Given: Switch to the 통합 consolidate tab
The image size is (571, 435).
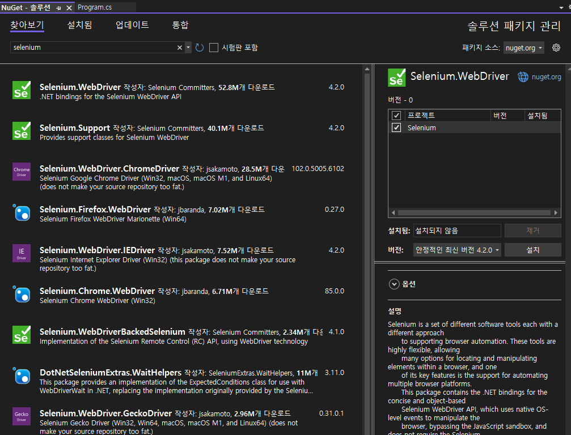Looking at the screenshot, I should pyautogui.click(x=180, y=25).
